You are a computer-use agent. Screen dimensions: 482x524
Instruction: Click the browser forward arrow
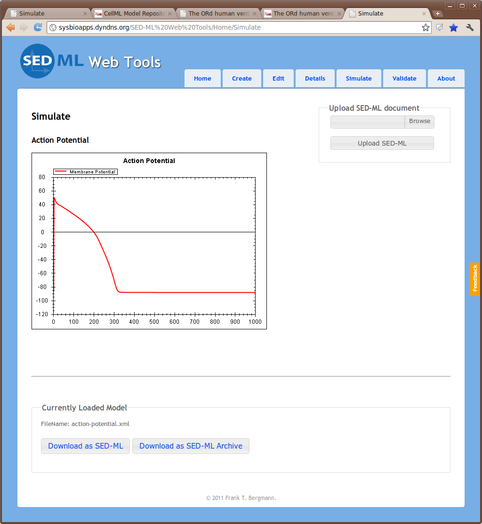tap(24, 27)
